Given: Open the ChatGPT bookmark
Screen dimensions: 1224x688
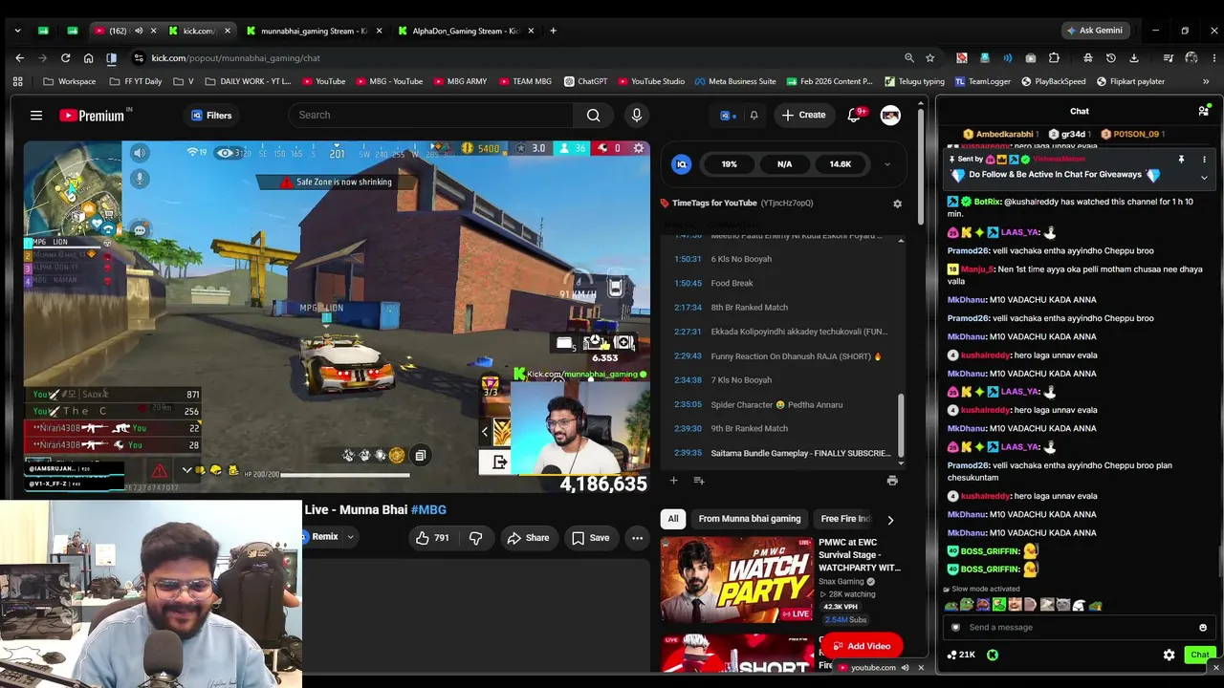Looking at the screenshot, I should [x=585, y=81].
